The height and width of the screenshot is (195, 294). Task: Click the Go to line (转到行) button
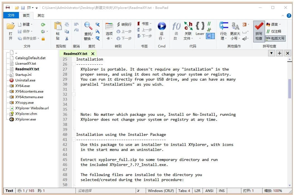click(124, 25)
